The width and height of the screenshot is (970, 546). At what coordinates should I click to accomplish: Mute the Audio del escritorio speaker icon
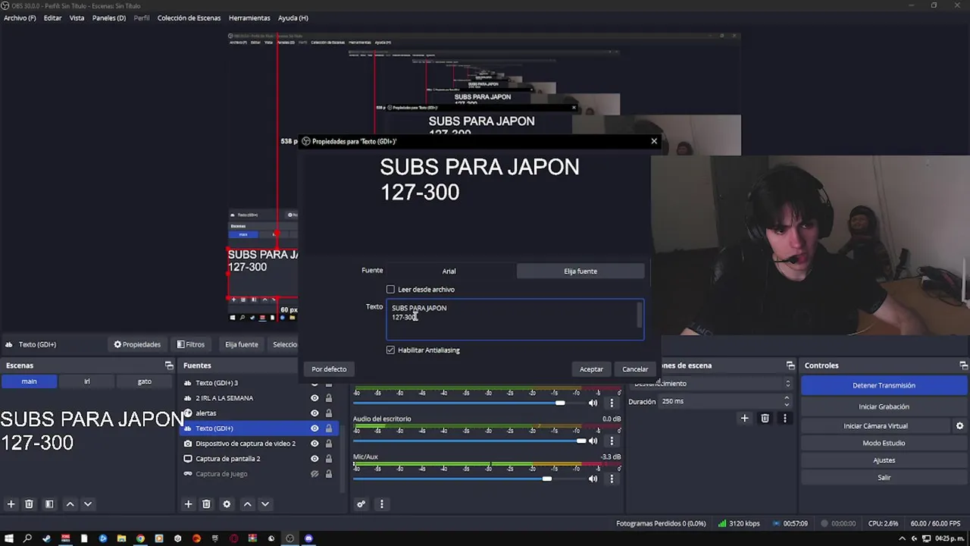tap(593, 441)
